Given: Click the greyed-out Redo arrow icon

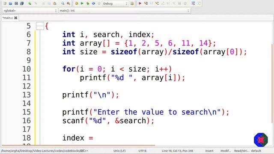Looking at the screenshot, I should [x=36, y=3].
